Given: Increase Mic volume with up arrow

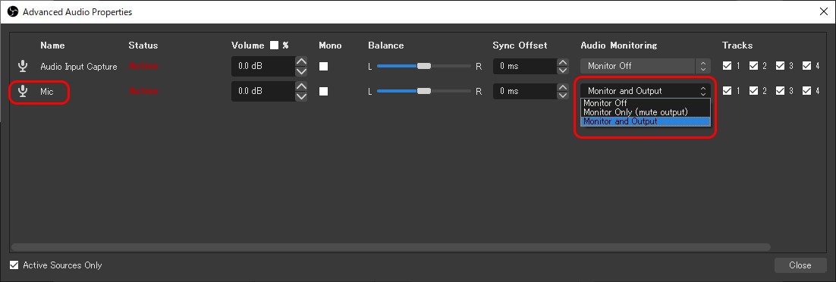Looking at the screenshot, I should [301, 86].
